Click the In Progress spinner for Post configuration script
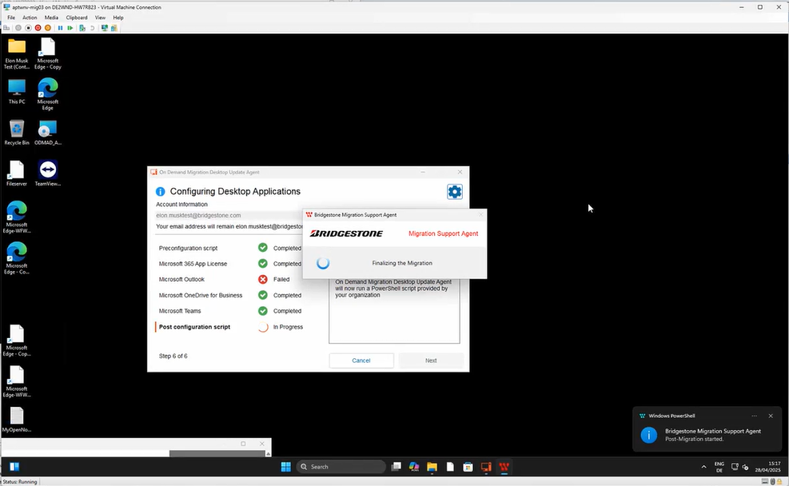This screenshot has width=789, height=486. point(263,327)
